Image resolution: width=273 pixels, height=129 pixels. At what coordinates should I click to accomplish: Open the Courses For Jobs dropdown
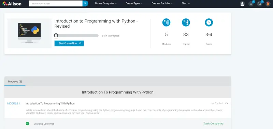[162, 3]
